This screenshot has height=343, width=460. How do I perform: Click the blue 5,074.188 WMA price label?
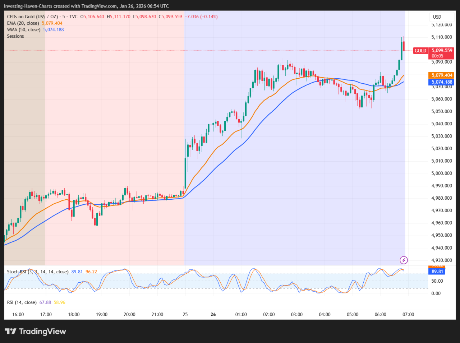point(441,82)
